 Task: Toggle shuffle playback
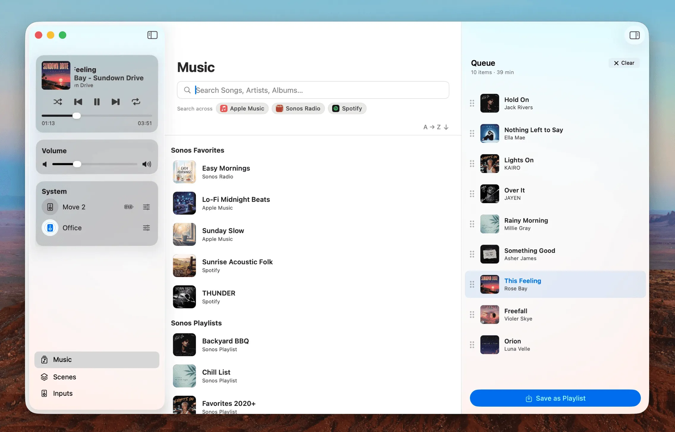(58, 102)
